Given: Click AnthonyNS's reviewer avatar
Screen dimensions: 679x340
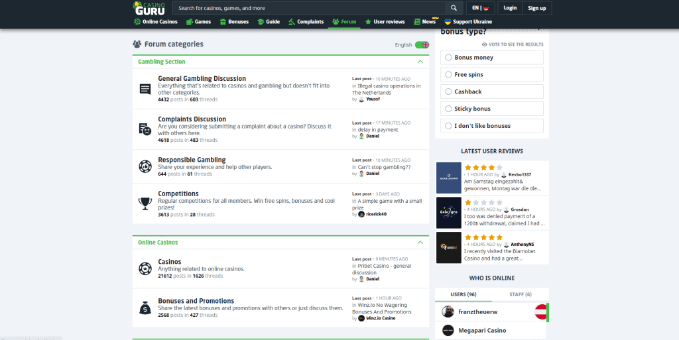Looking at the screenshot, I should (x=506, y=245).
